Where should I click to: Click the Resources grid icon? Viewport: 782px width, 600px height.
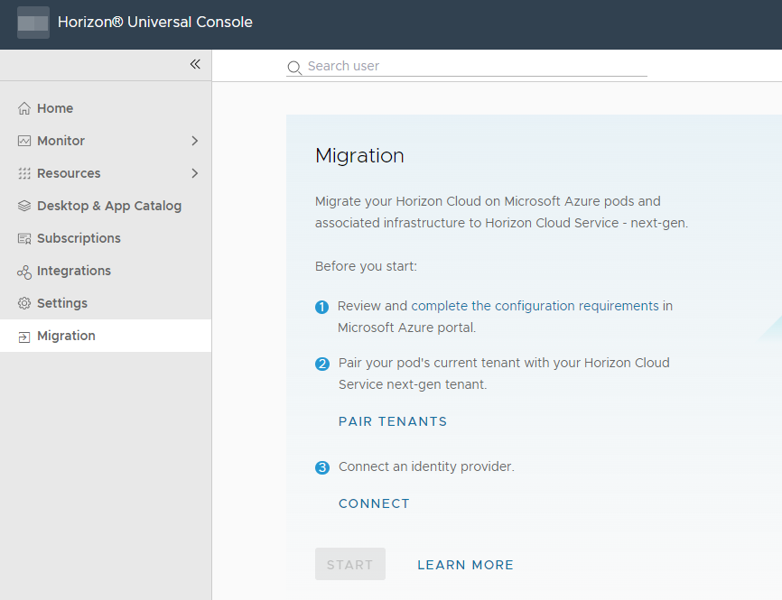[24, 173]
